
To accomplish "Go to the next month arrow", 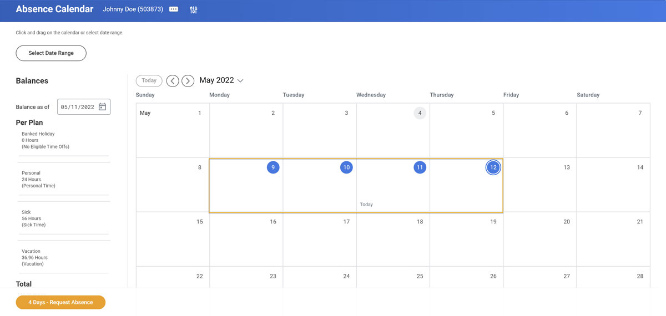I will point(188,81).
